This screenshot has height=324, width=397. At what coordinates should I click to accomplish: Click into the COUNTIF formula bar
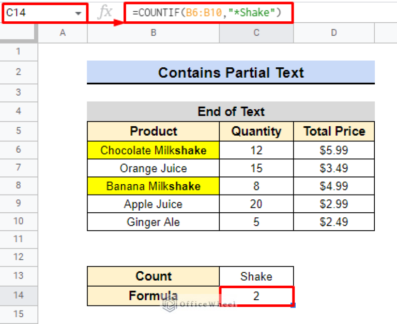pos(207,12)
